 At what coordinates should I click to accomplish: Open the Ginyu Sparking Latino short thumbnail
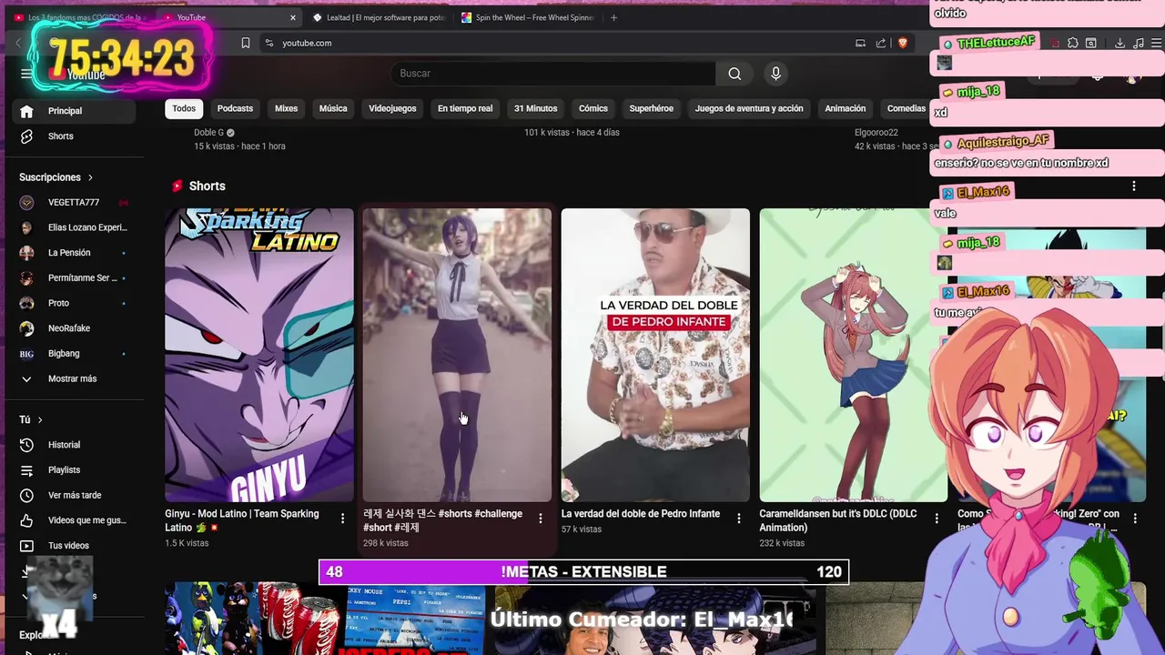coord(259,355)
